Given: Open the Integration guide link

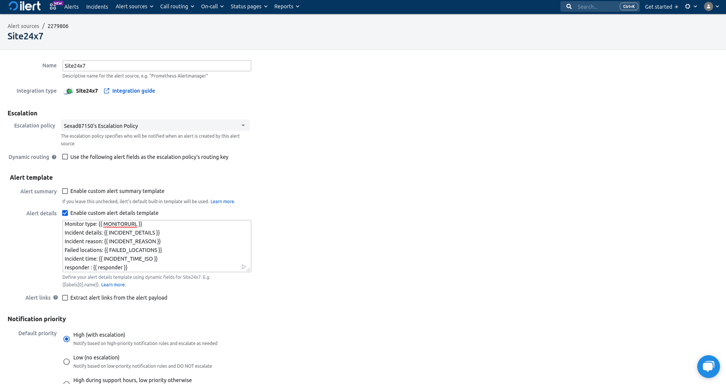Looking at the screenshot, I should coord(133,91).
